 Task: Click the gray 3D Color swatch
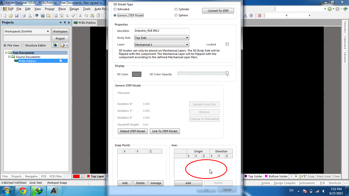[136, 74]
